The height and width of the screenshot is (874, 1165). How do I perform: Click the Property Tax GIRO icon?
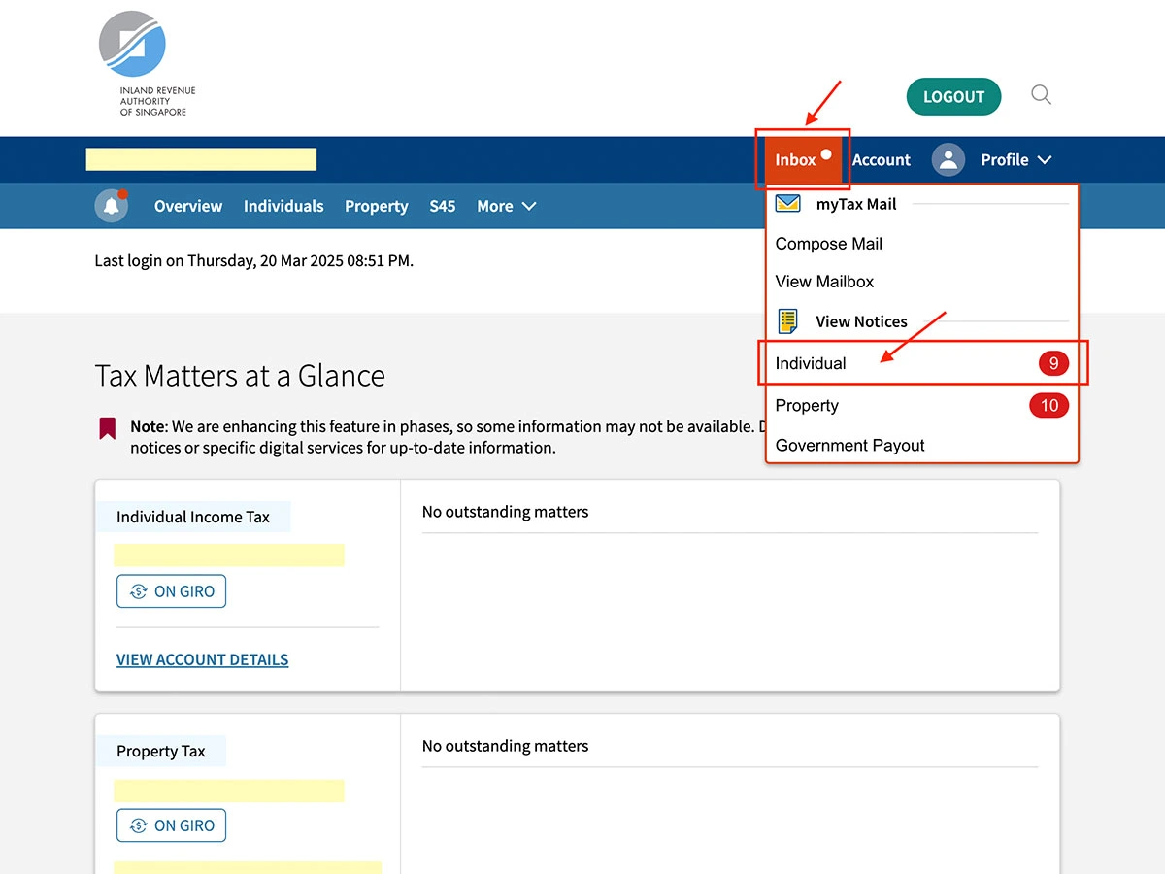point(138,825)
